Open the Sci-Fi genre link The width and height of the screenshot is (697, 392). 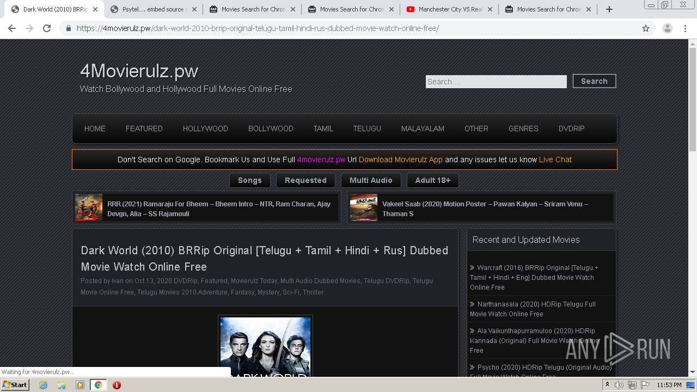tap(291, 292)
